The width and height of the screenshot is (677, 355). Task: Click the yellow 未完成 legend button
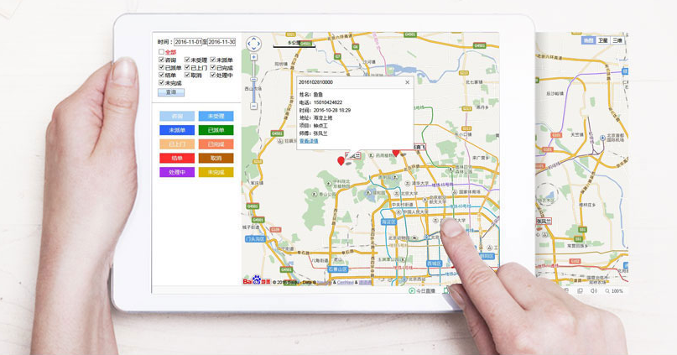[216, 172]
